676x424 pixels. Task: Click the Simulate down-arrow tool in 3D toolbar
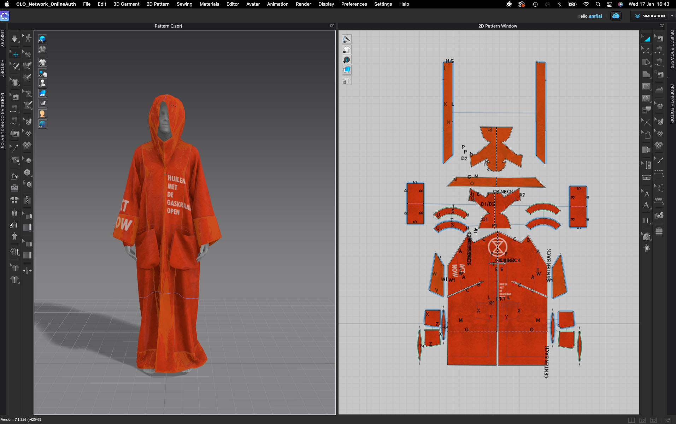[x=14, y=39]
